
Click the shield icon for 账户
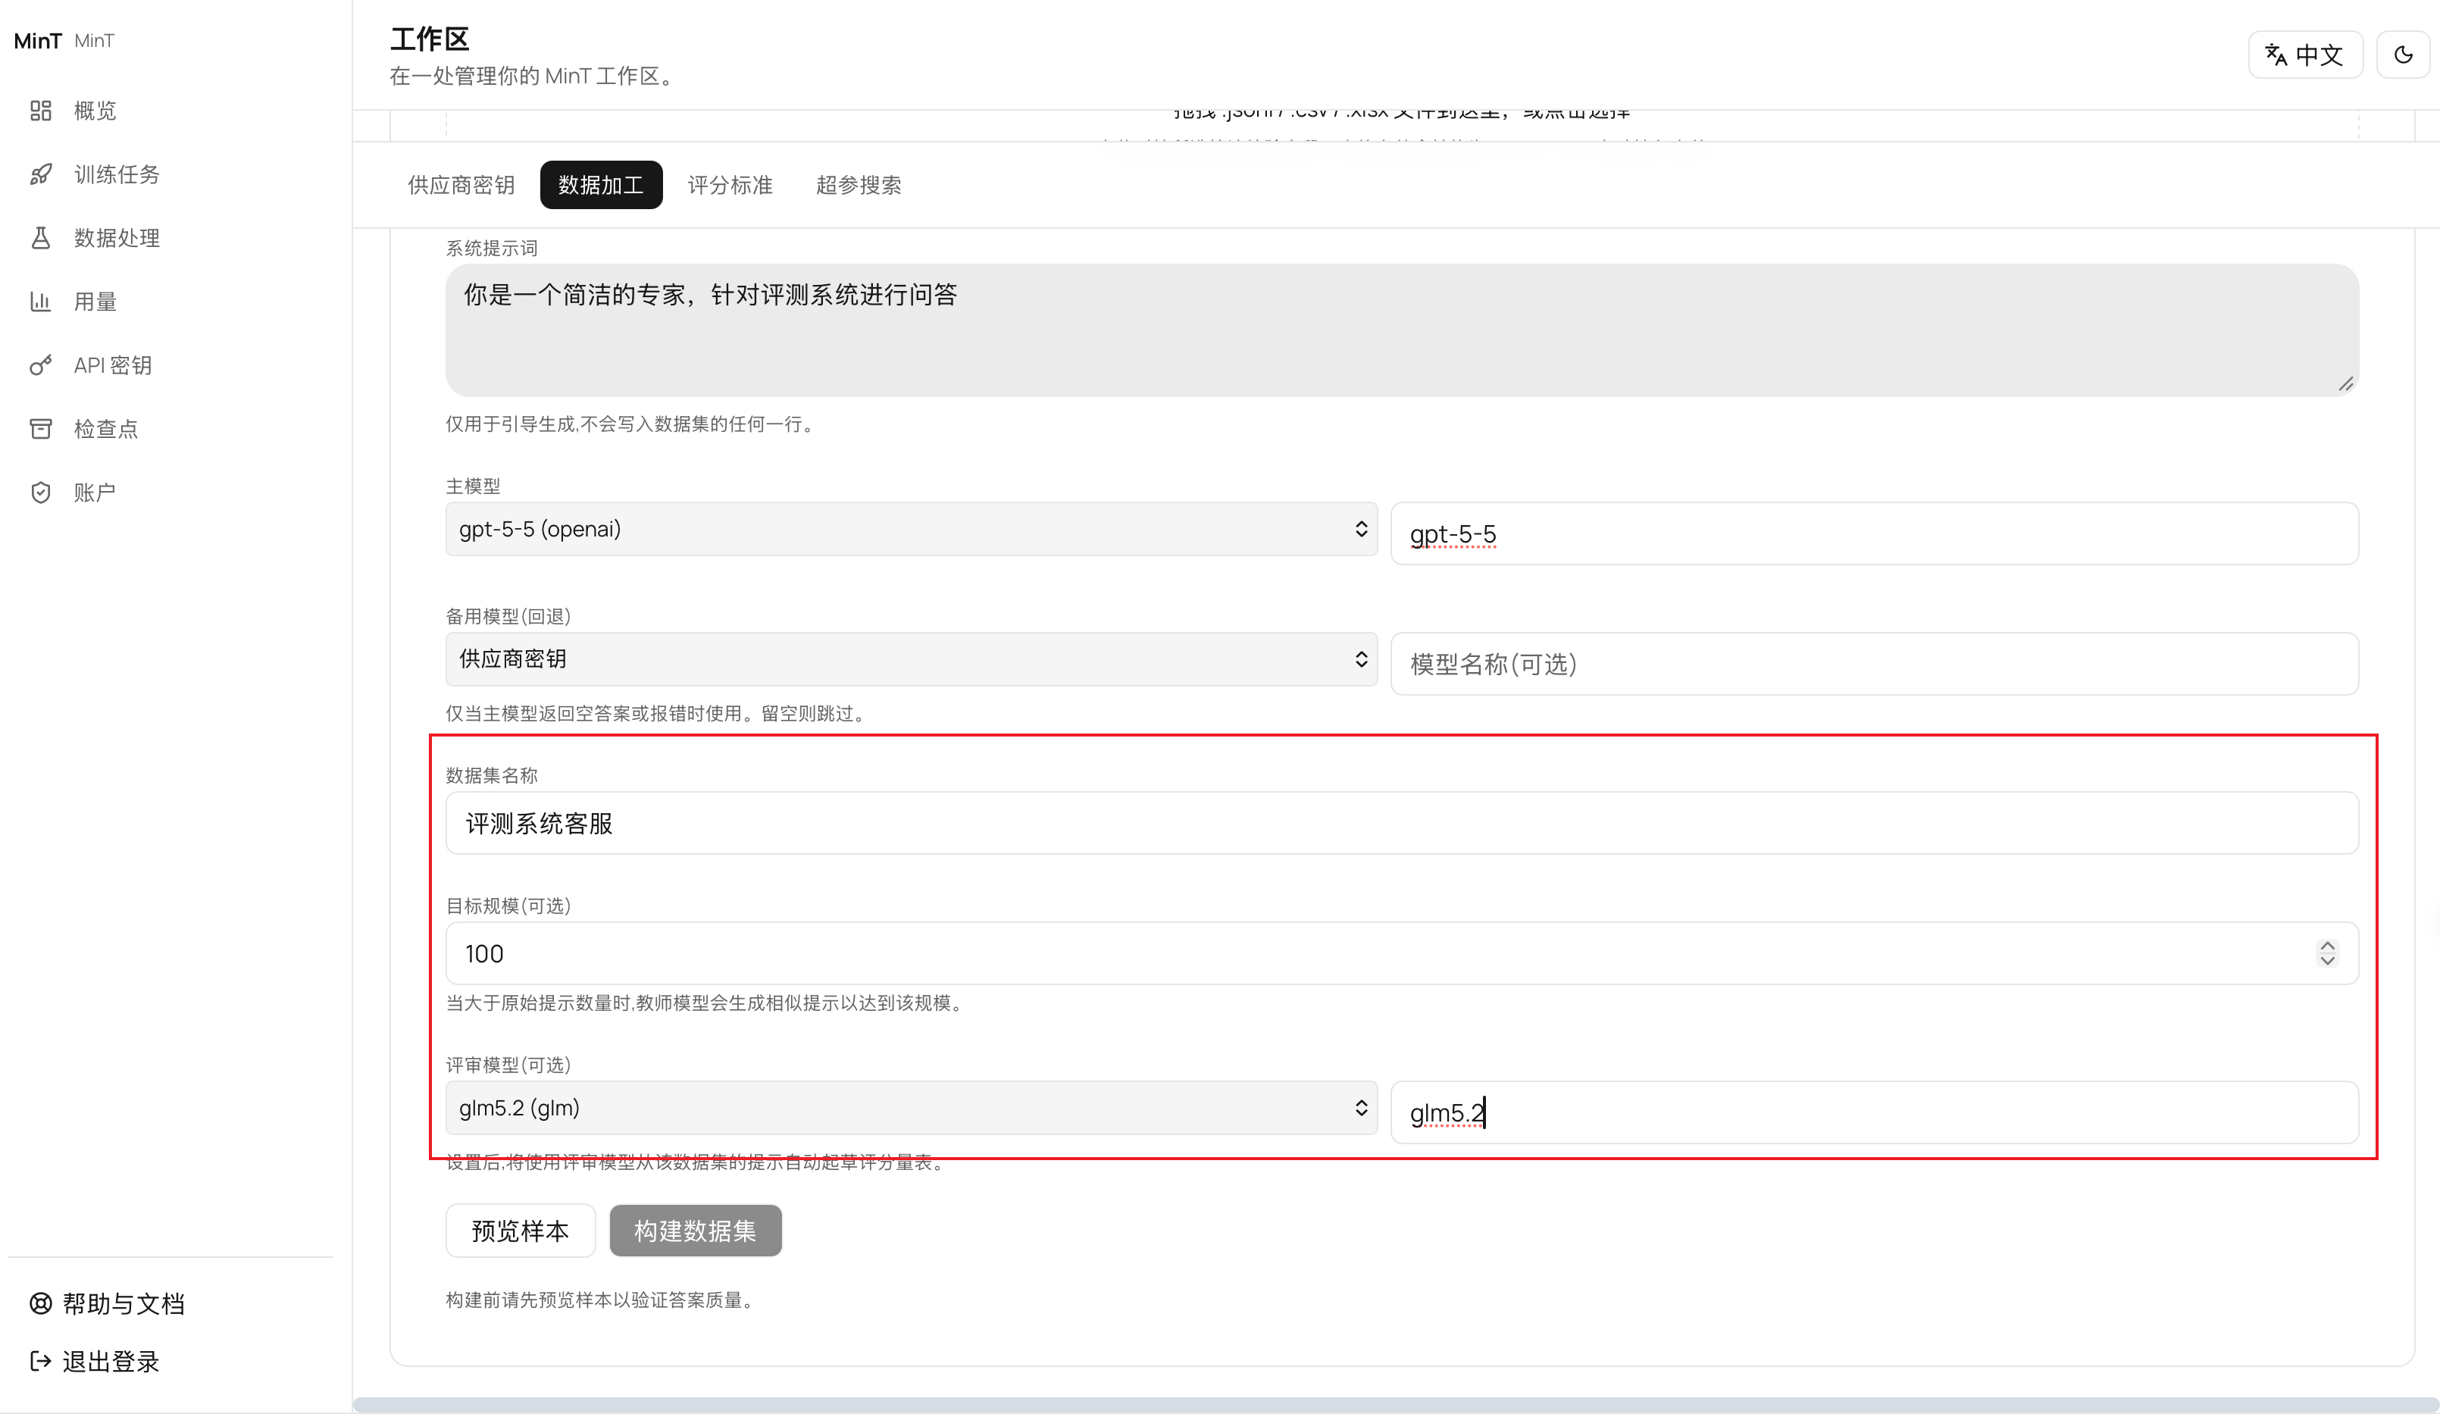(x=41, y=493)
